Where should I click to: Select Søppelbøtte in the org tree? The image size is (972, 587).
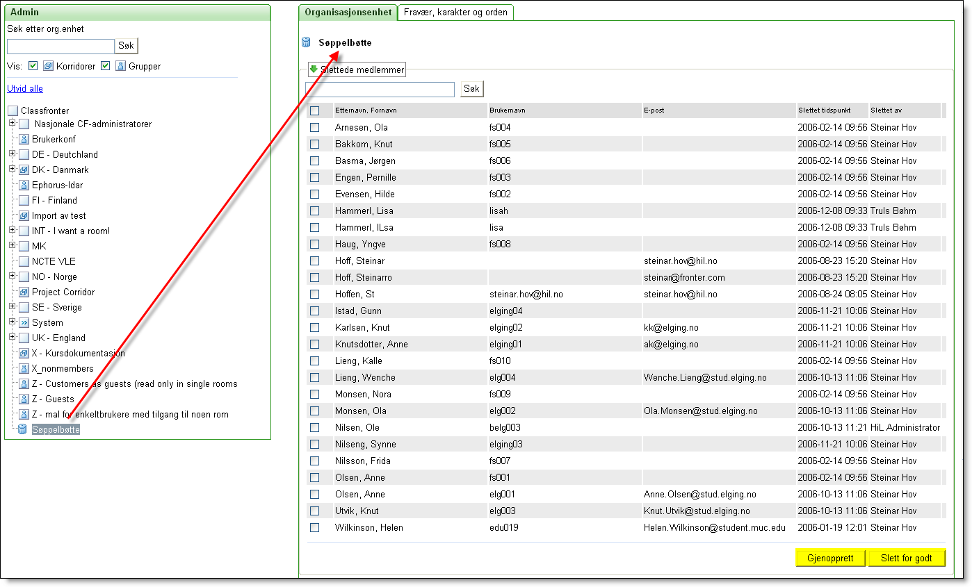click(56, 429)
